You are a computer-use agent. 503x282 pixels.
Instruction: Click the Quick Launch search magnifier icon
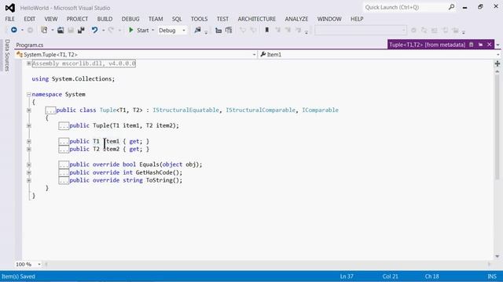point(451,7)
